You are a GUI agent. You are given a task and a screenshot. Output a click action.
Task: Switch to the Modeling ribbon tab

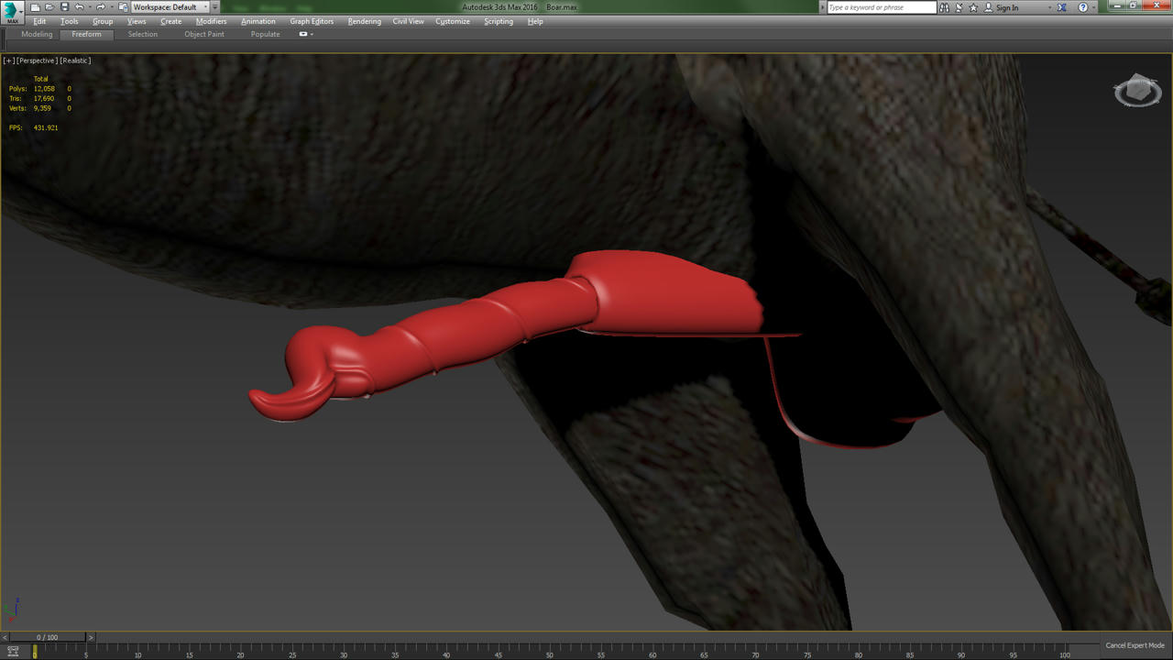pyautogui.click(x=37, y=34)
